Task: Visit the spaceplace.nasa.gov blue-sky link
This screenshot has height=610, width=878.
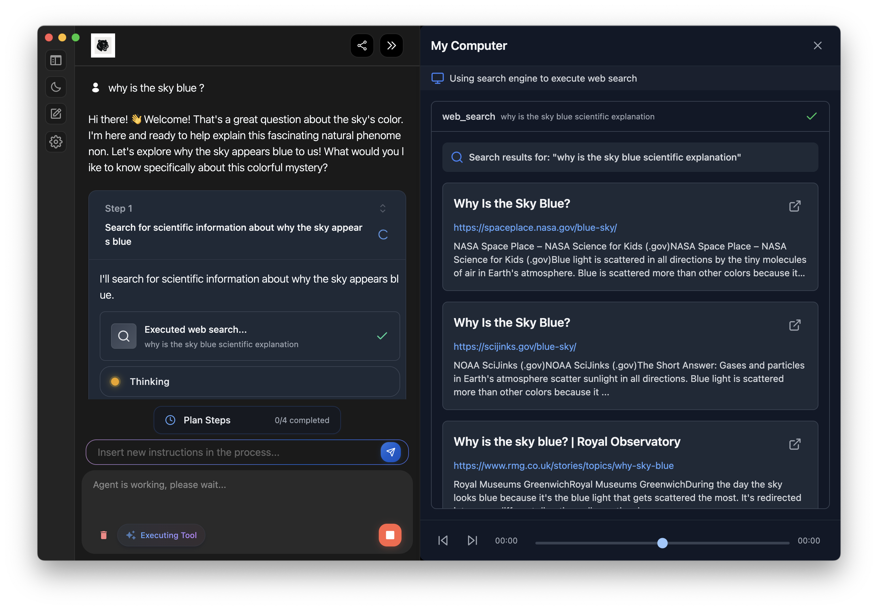Action: coord(535,227)
